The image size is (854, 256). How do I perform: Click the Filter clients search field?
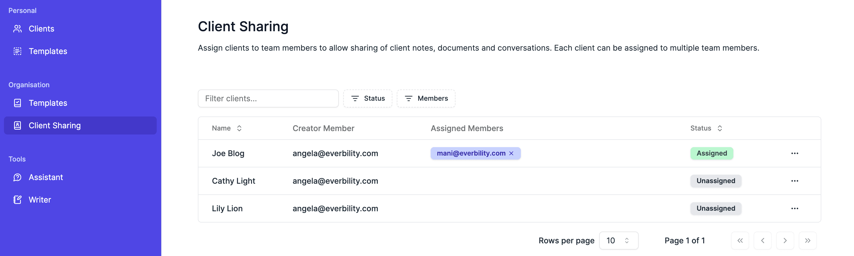268,98
